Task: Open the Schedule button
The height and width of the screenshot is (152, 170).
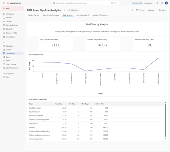Action: pos(151,10)
